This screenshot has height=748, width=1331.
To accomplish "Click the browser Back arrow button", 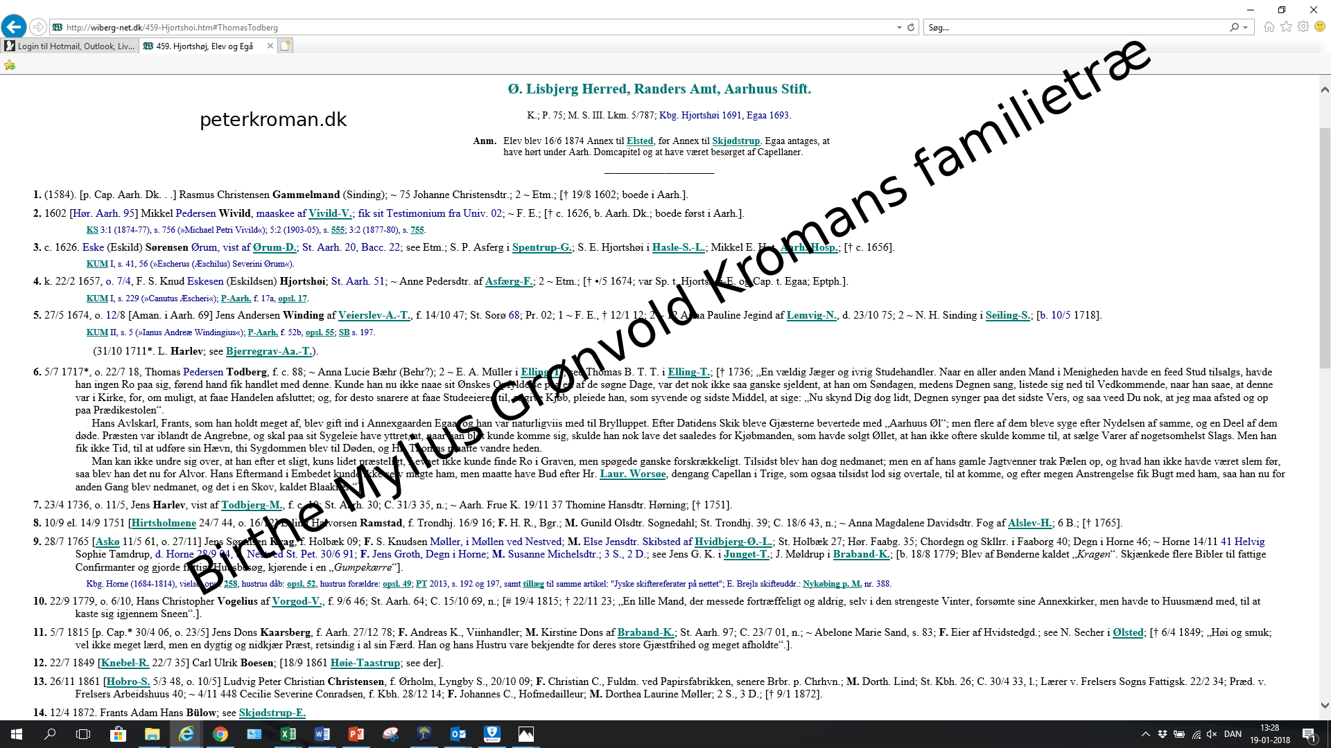I will coord(14,27).
